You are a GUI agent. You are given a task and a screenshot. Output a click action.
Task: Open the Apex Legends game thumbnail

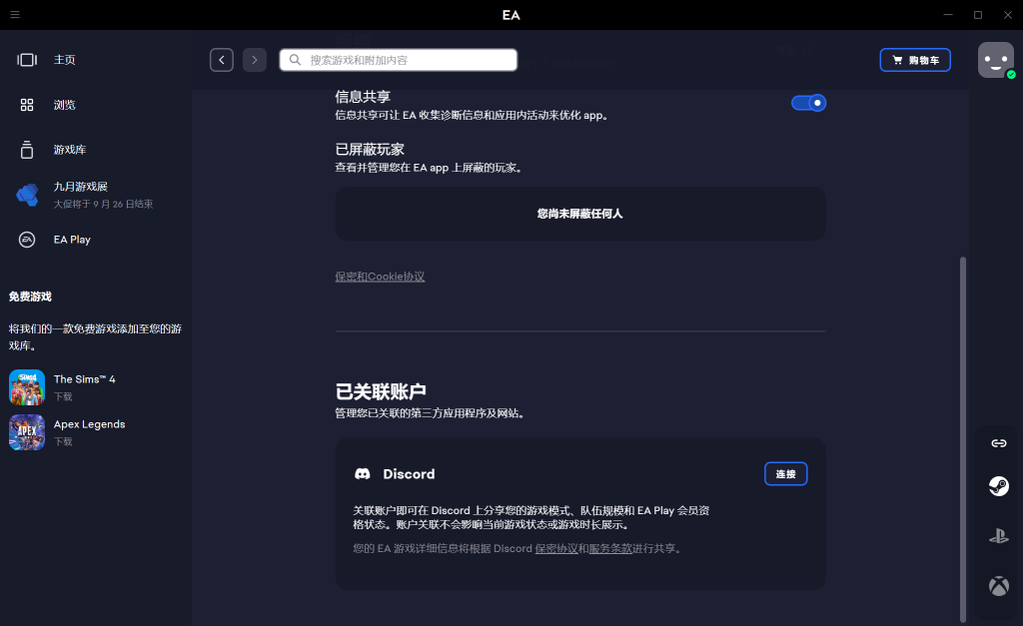[27, 432]
